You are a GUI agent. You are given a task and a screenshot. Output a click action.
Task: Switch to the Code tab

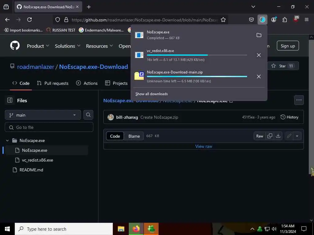click(x=21, y=83)
